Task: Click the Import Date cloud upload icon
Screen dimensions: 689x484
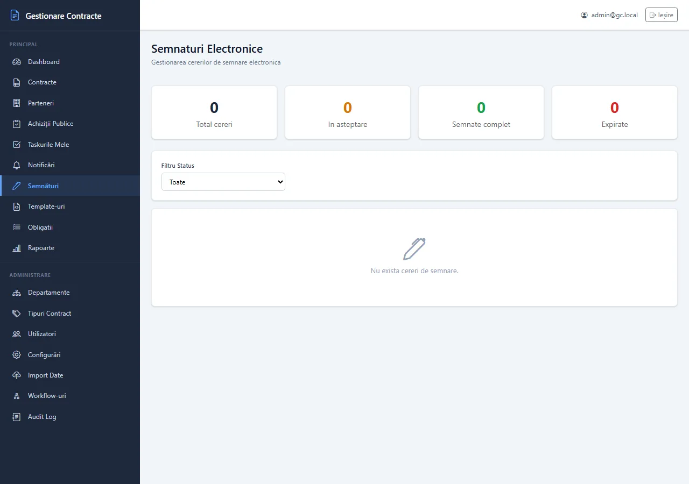Action: (x=17, y=375)
